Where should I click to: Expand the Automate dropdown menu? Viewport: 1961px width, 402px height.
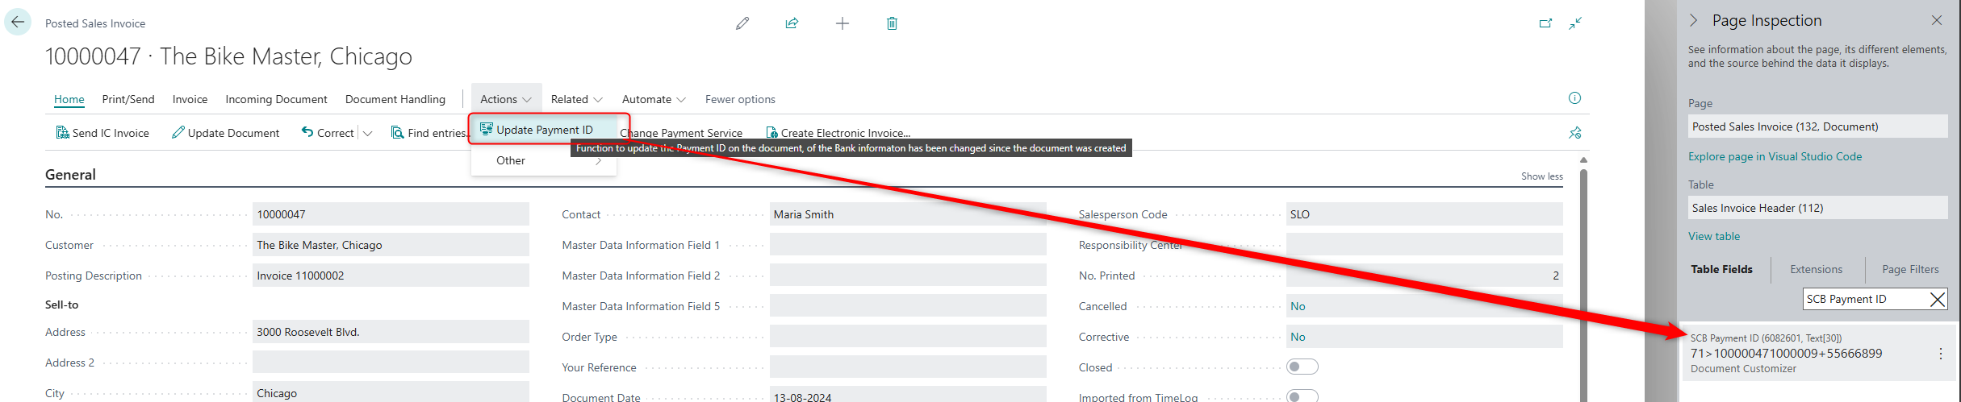(x=654, y=99)
